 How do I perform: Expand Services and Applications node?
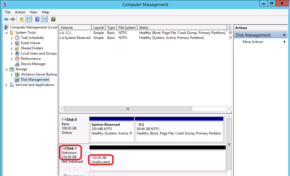[7, 85]
